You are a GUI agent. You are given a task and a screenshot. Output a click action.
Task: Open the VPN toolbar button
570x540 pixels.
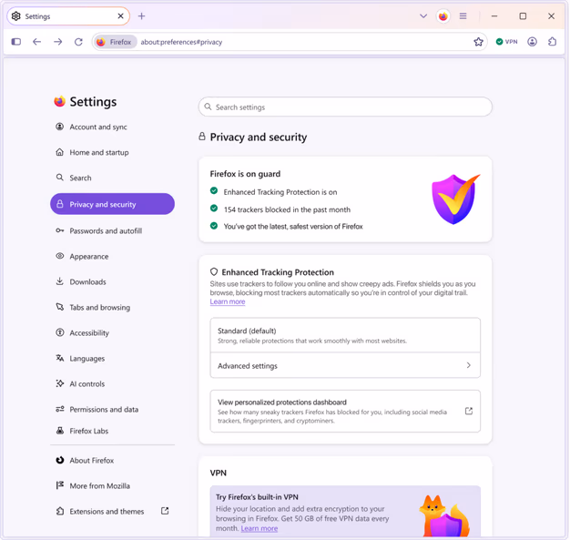tap(507, 42)
